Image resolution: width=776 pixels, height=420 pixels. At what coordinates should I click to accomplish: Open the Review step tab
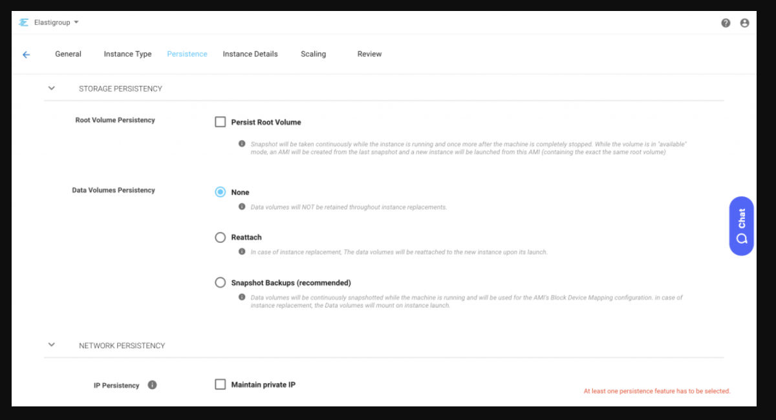369,54
